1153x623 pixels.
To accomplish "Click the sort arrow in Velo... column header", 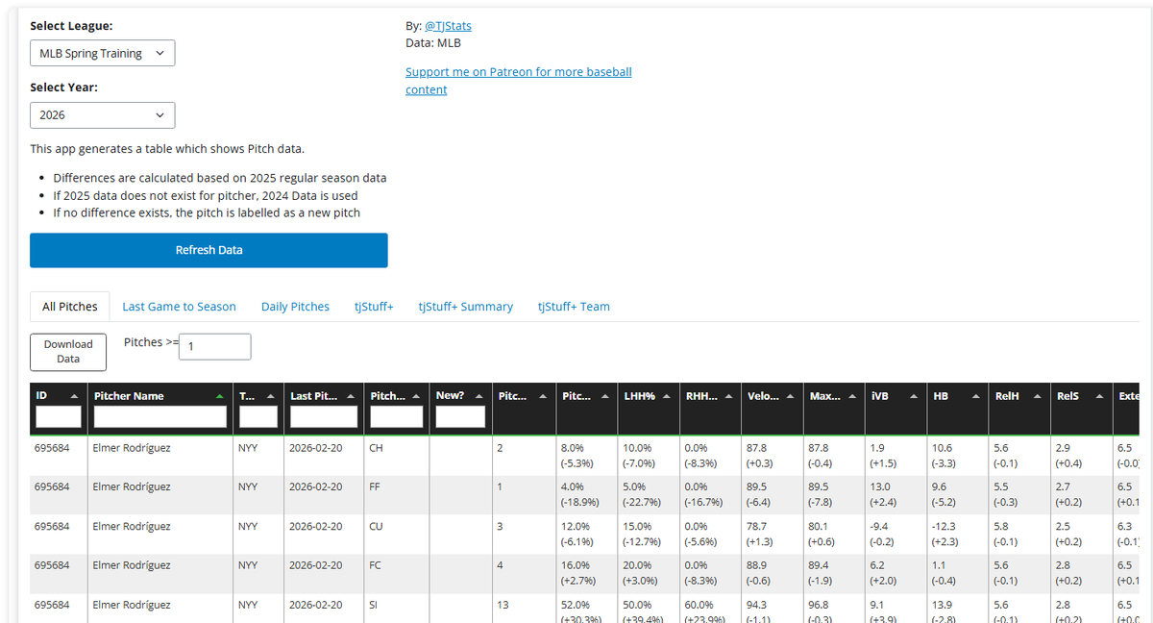I will pyautogui.click(x=790, y=396).
